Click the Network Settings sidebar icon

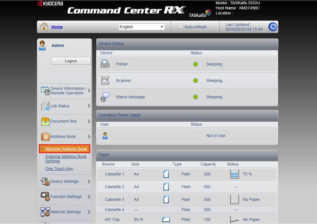[45, 212]
